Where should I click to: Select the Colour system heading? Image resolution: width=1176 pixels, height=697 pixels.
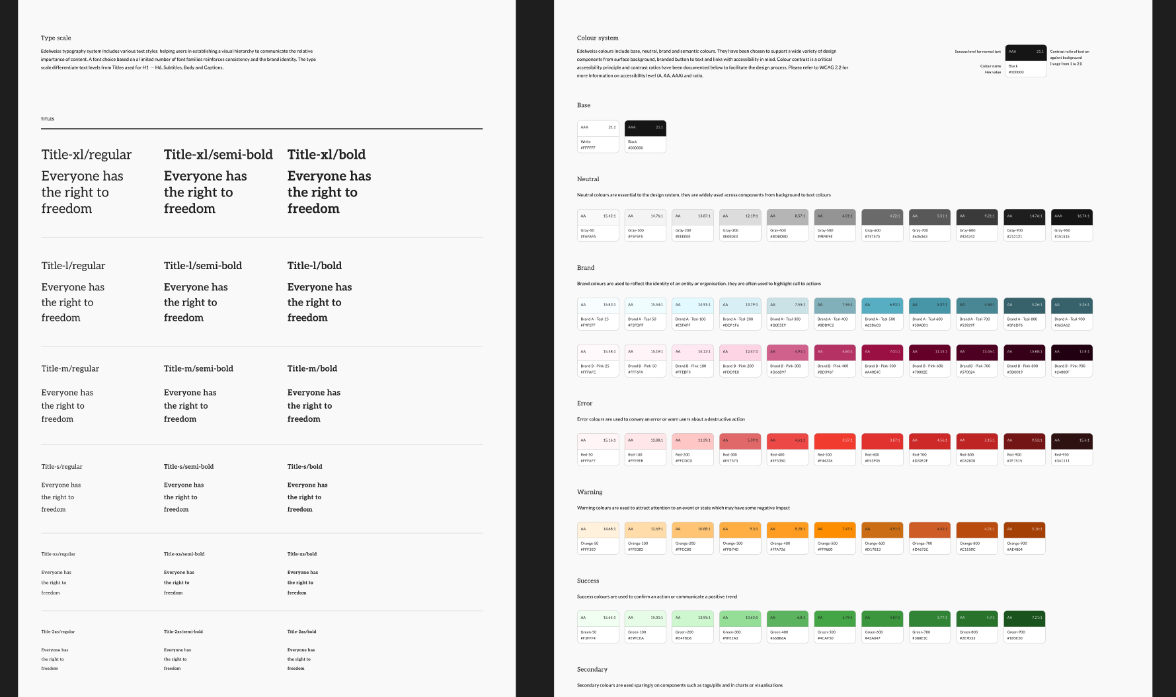tap(598, 38)
